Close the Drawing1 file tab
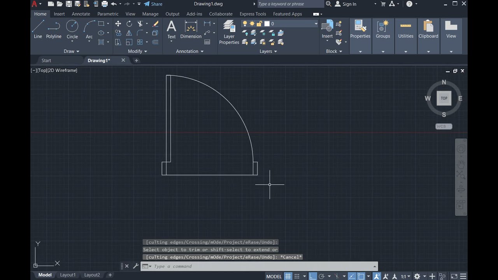498x280 pixels. (123, 60)
